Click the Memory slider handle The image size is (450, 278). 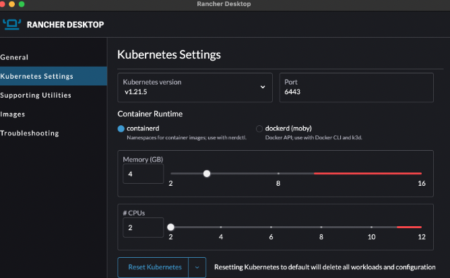(x=207, y=174)
